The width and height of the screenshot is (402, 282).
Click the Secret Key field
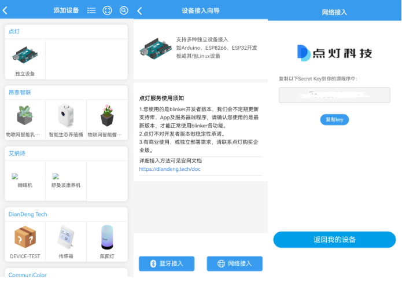[334, 96]
